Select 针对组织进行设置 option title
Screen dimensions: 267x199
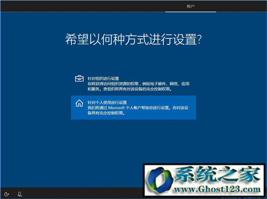pyautogui.click(x=103, y=79)
